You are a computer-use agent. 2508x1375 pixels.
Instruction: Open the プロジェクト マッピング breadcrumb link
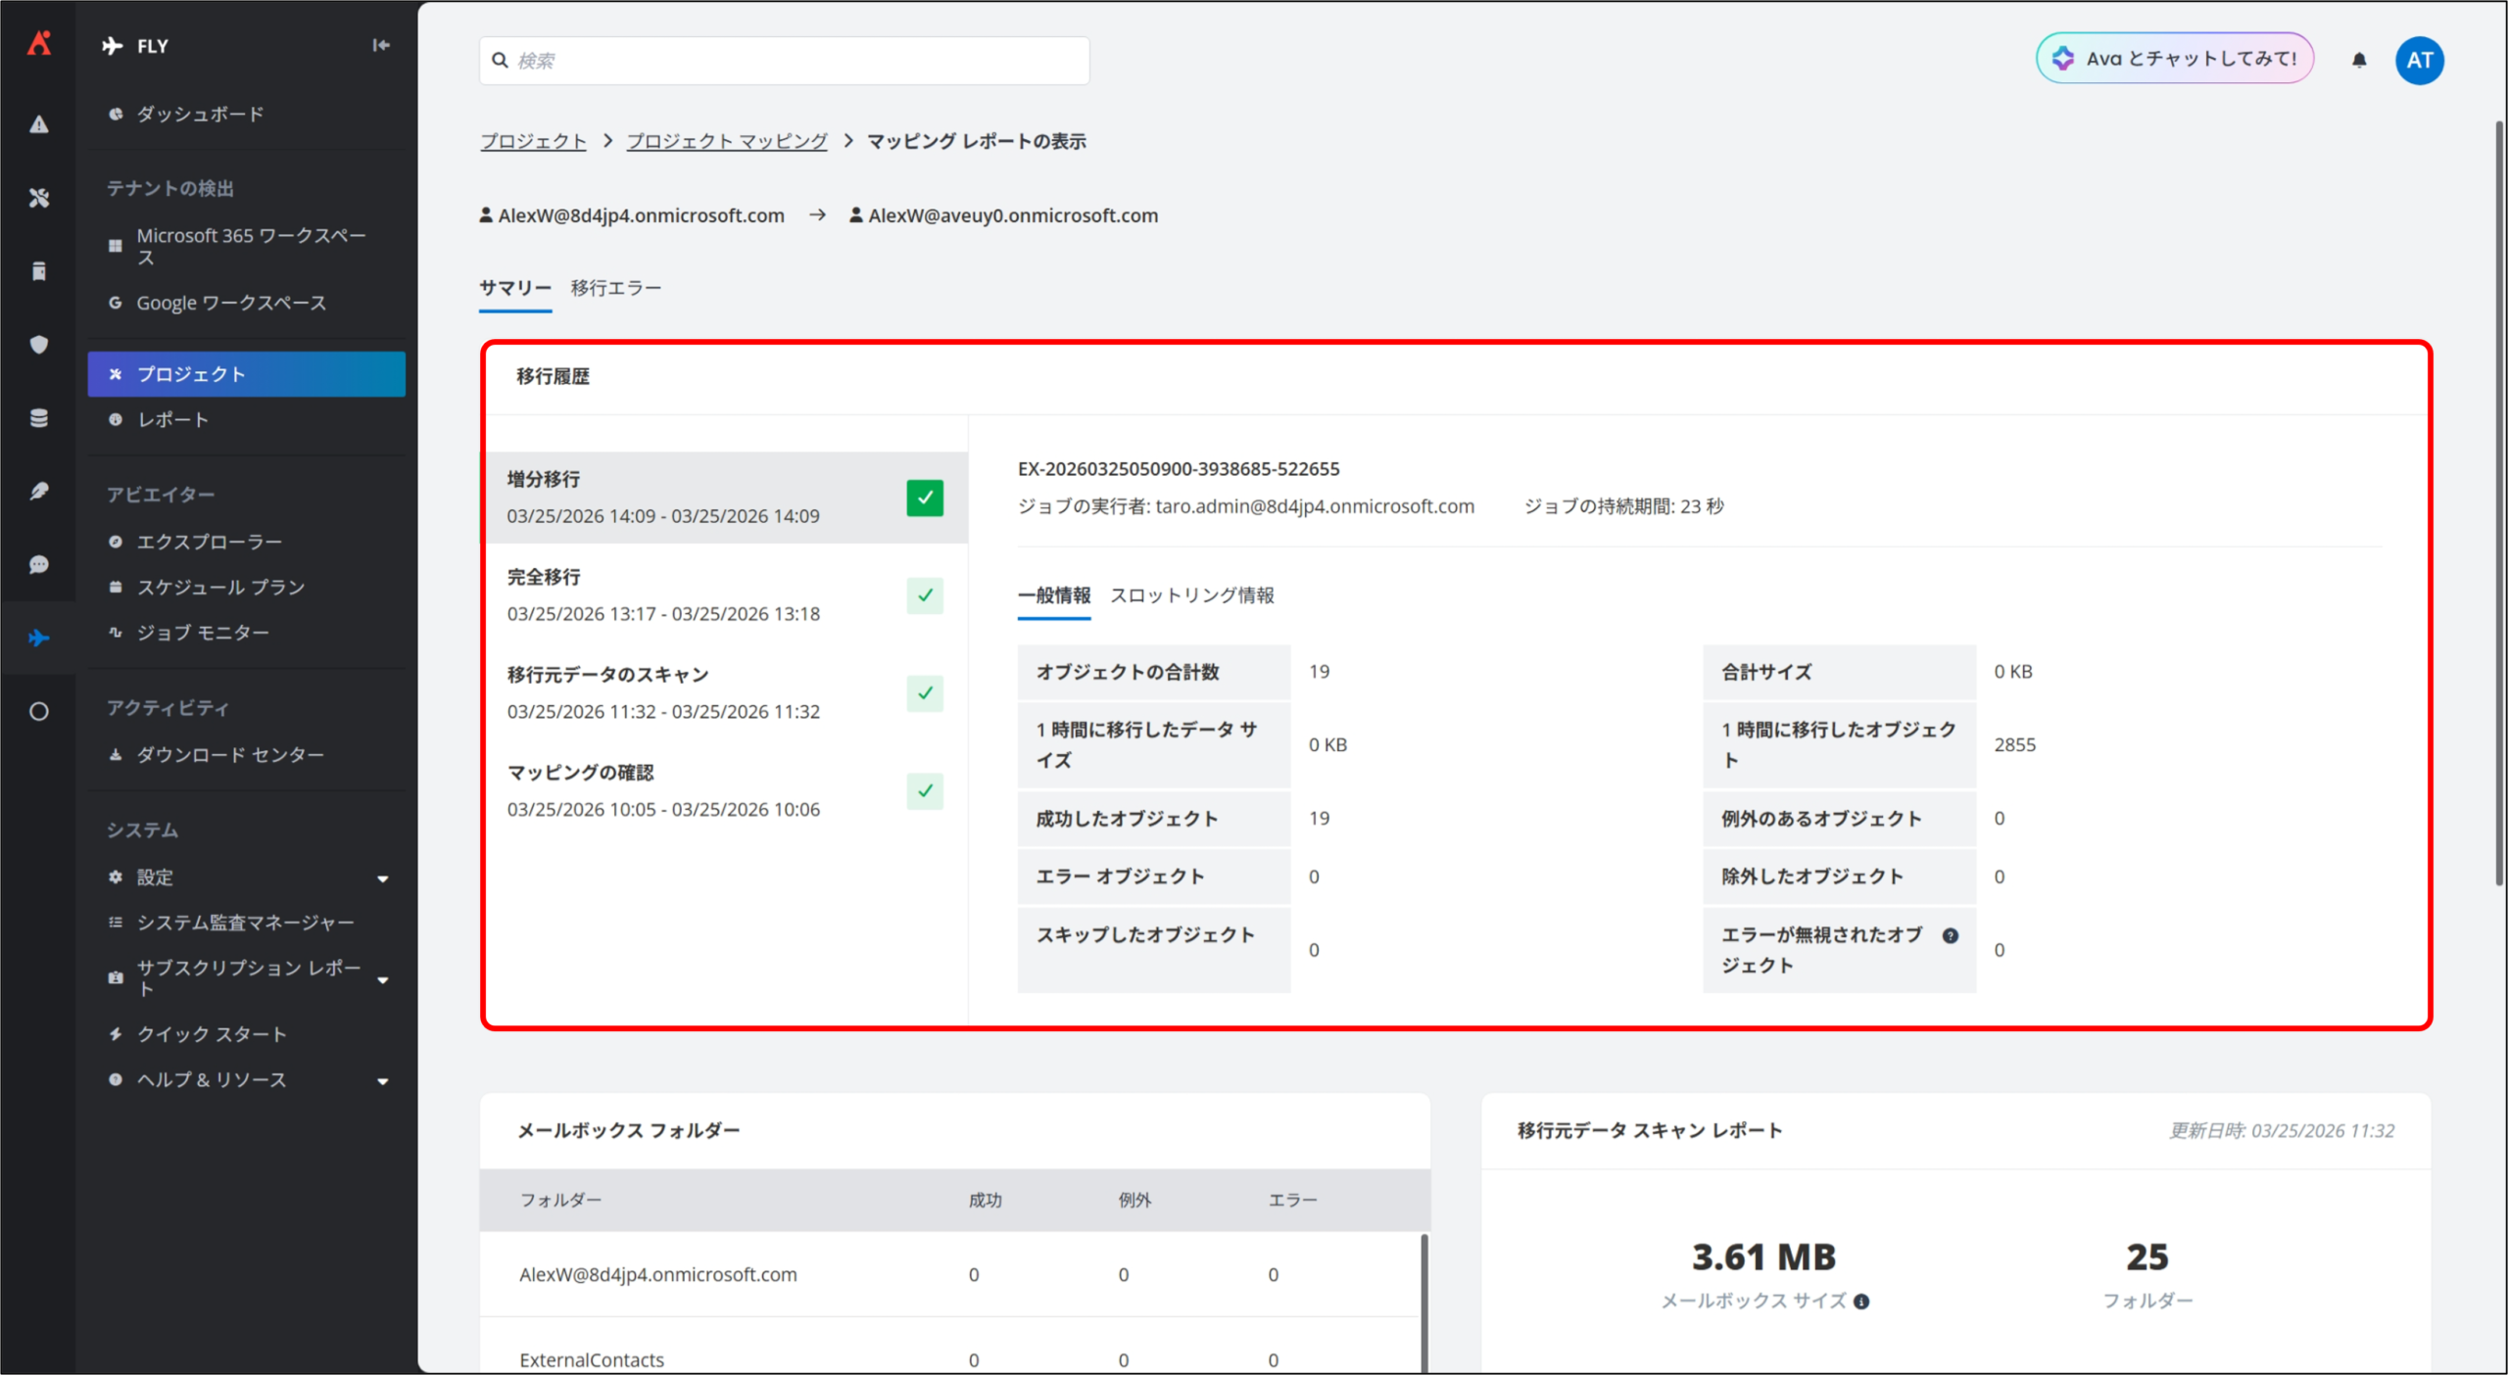[726, 141]
